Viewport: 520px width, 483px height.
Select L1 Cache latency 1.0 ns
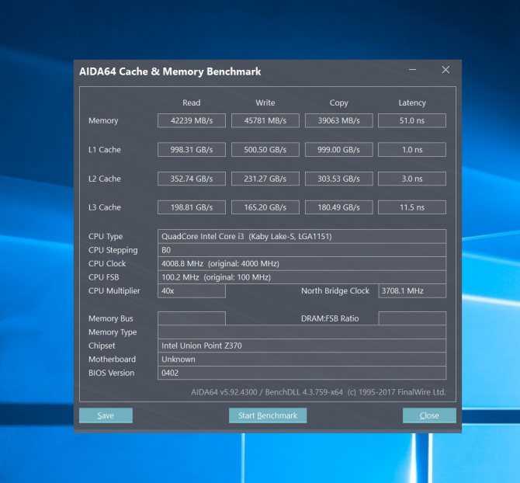[x=412, y=150]
